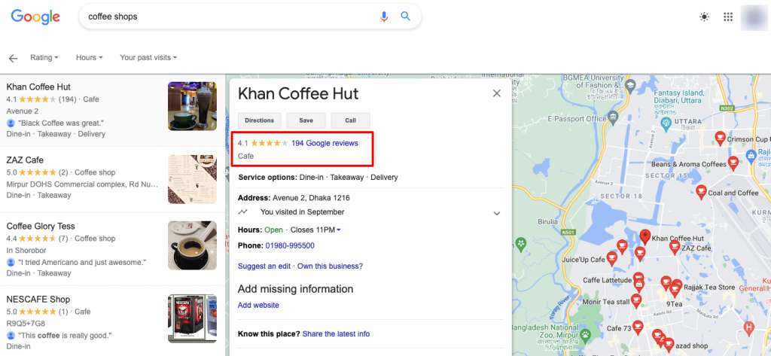Screen dimensions: 771x356
Task: Open the 194 Google reviews link
Action: click(x=325, y=143)
